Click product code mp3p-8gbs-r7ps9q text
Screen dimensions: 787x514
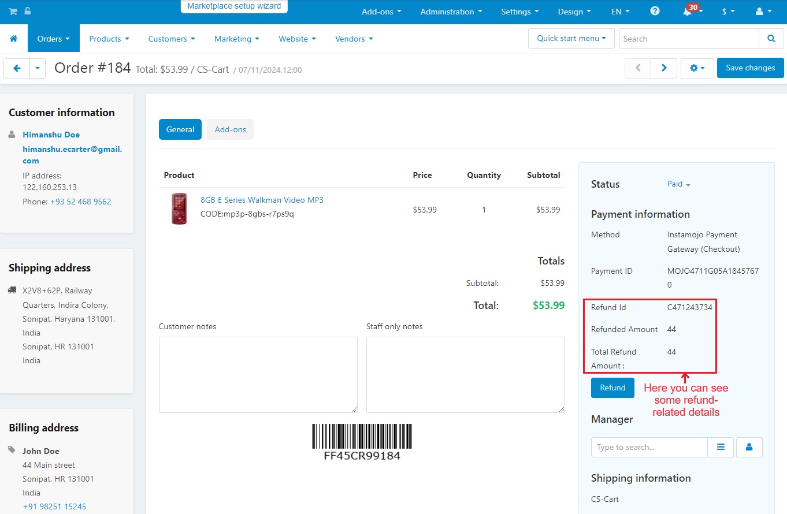coord(259,214)
